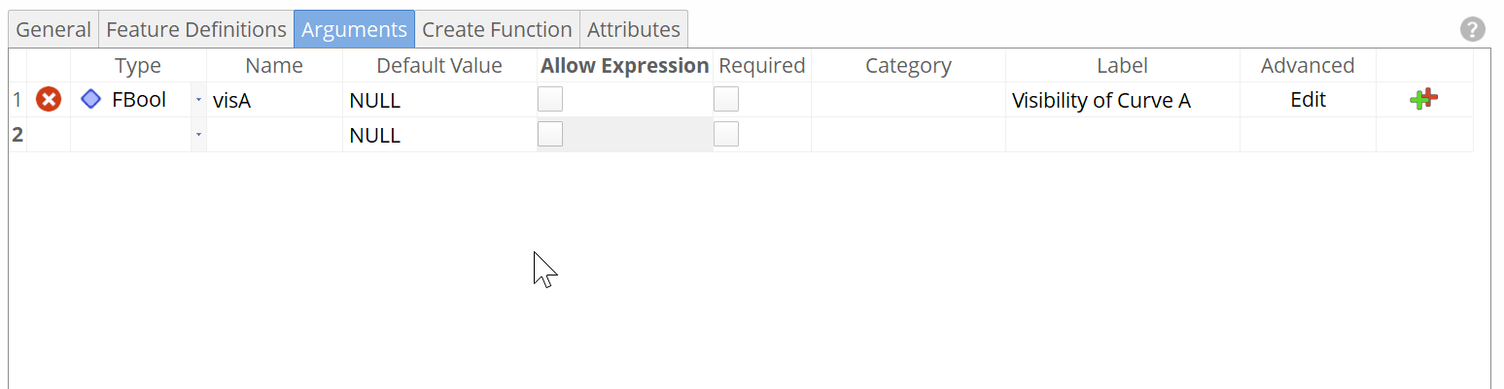The image size is (1504, 389).
Task: Click Edit in the Advanced column
Action: (x=1308, y=100)
